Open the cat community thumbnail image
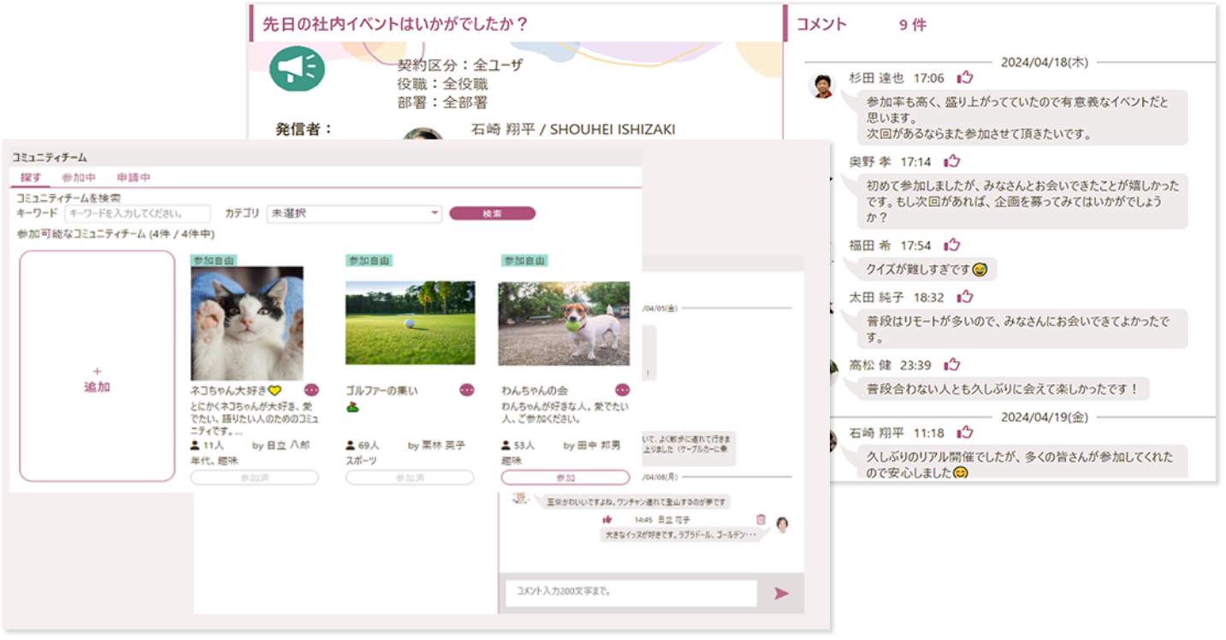 246,323
